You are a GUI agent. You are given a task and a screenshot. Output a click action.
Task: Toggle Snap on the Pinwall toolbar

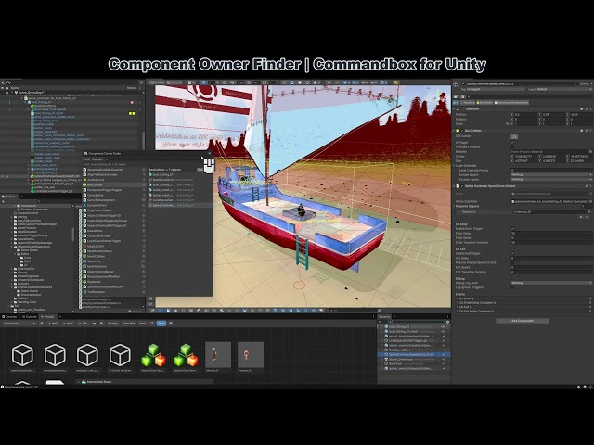tap(161, 324)
